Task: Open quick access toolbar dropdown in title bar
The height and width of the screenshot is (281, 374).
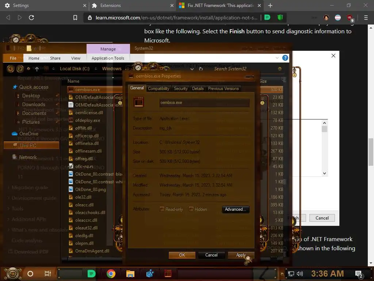Action: click(x=35, y=49)
